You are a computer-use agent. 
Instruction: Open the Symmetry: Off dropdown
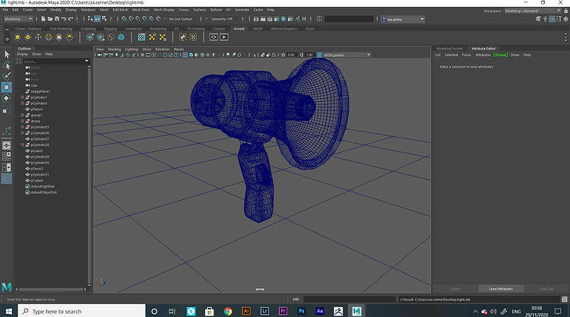tap(223, 19)
